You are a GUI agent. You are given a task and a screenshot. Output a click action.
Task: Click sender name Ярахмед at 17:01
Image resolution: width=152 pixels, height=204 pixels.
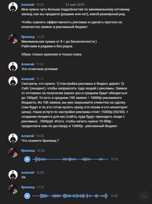click(28, 187)
